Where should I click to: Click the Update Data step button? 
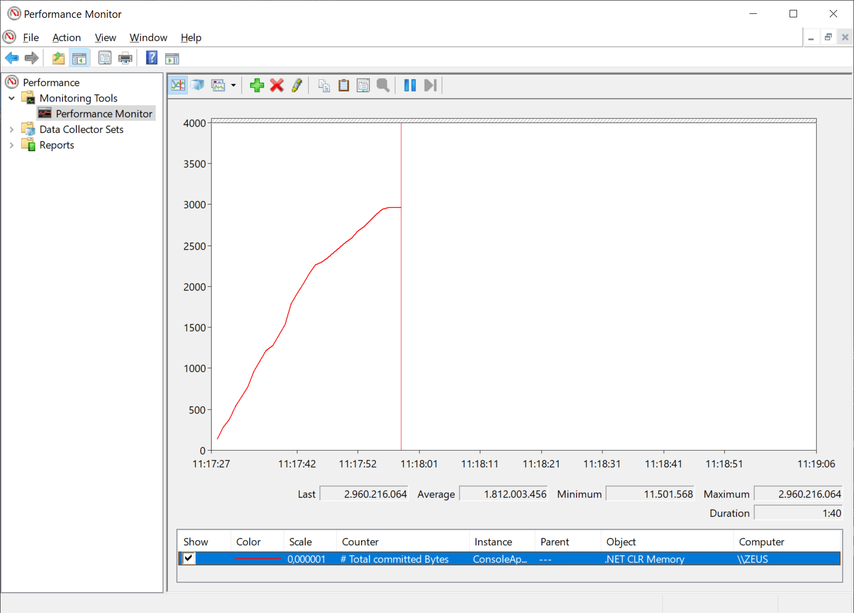coord(430,86)
